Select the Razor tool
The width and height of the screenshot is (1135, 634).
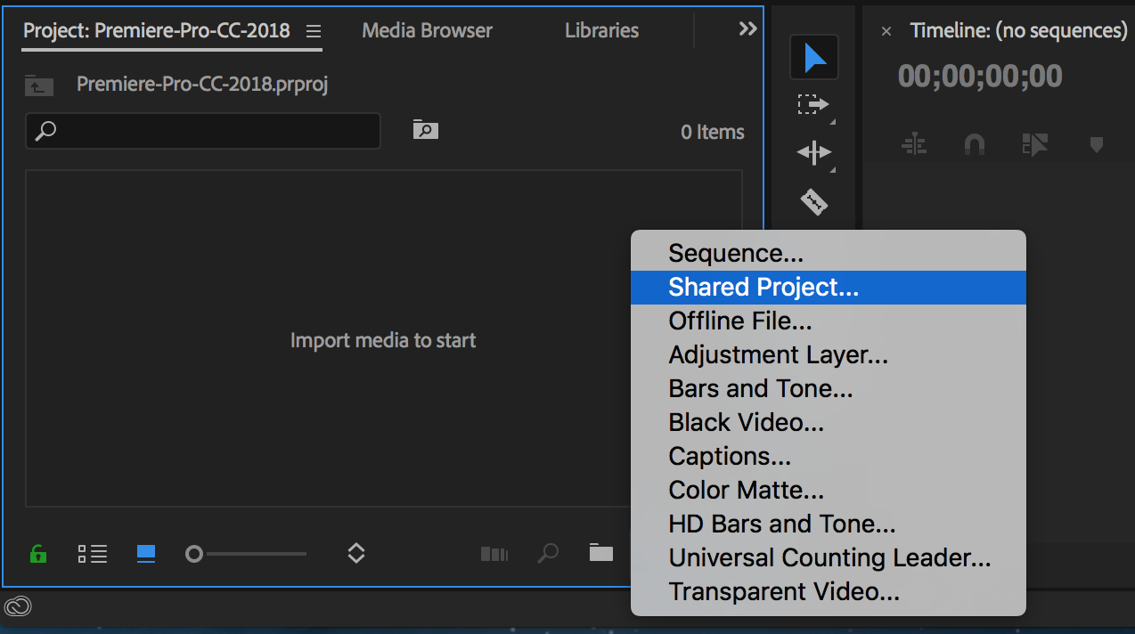[x=814, y=202]
